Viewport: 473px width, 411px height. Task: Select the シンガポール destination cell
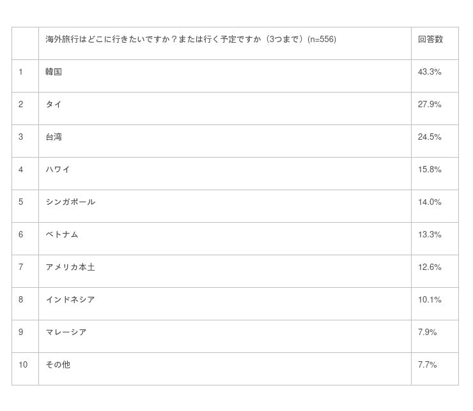click(70, 202)
